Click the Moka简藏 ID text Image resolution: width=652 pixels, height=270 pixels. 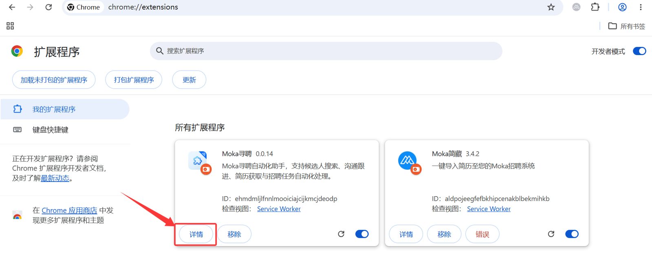[491, 199]
